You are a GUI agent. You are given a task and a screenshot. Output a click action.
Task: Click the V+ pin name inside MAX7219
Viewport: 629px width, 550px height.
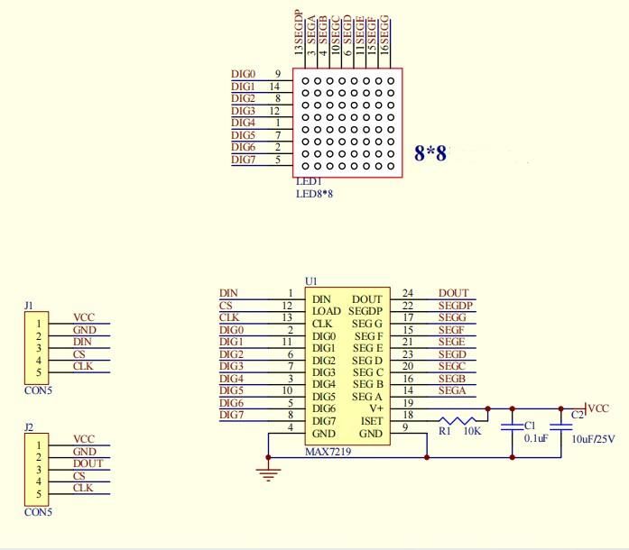pyautogui.click(x=376, y=408)
